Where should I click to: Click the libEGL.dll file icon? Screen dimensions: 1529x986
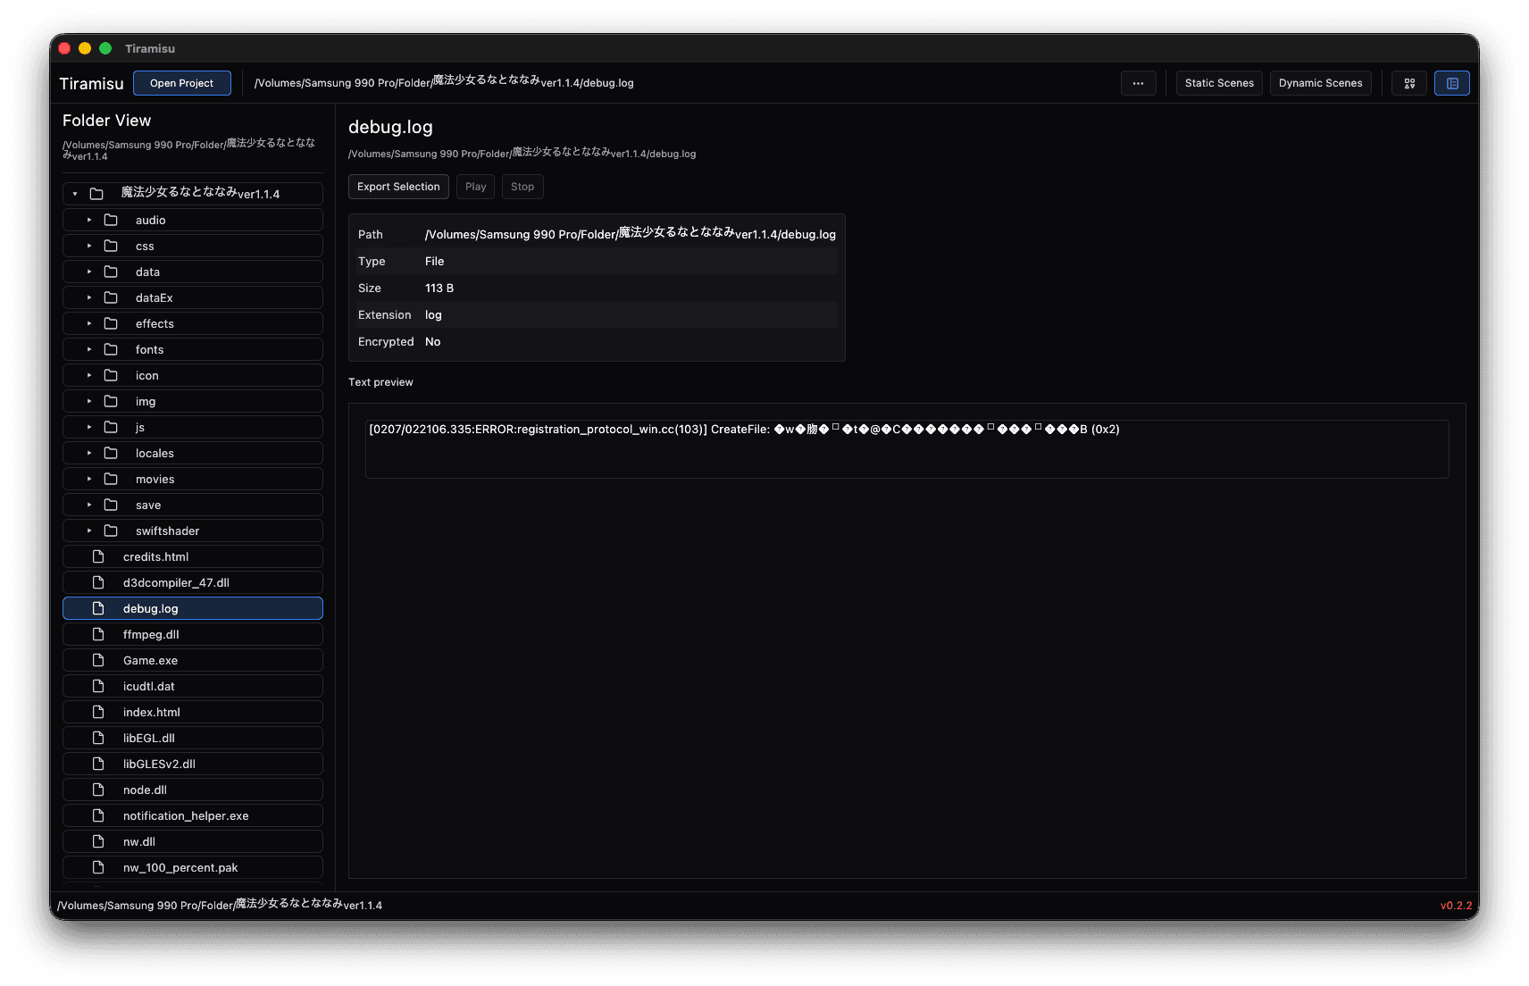pos(98,738)
